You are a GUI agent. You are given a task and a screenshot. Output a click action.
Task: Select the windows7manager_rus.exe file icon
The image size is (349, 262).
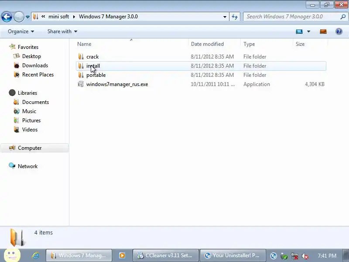[81, 84]
